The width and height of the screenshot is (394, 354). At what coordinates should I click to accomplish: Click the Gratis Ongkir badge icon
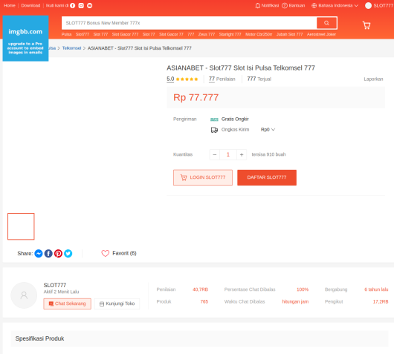point(214,119)
